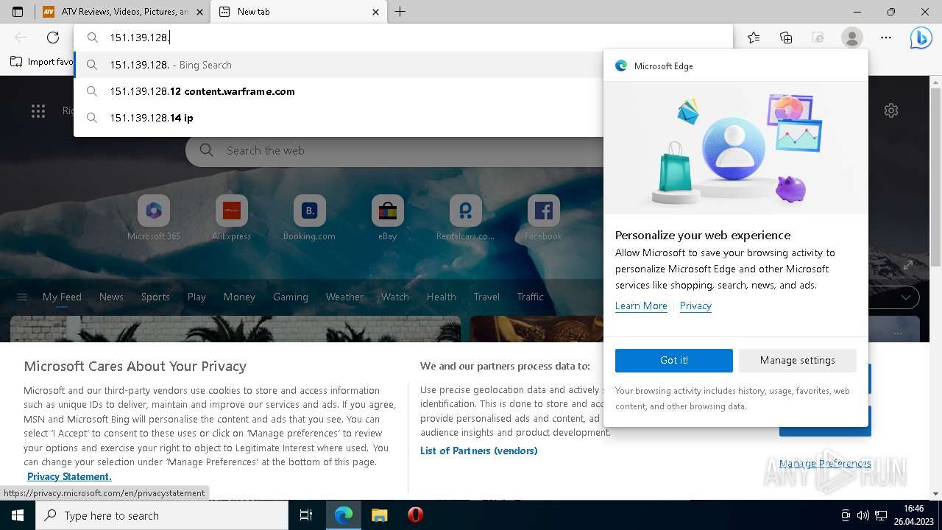Screen dimensions: 942x530
Task: Click the Edge taskbar icon
Action: click(344, 515)
